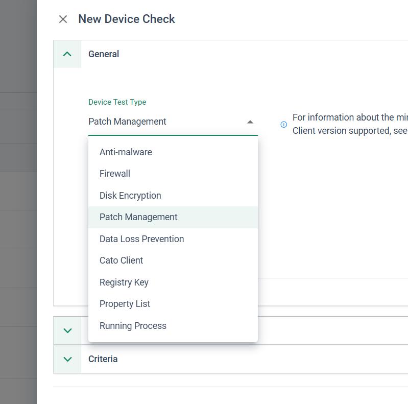
Task: Close the New Device Check panel
Action: [63, 19]
